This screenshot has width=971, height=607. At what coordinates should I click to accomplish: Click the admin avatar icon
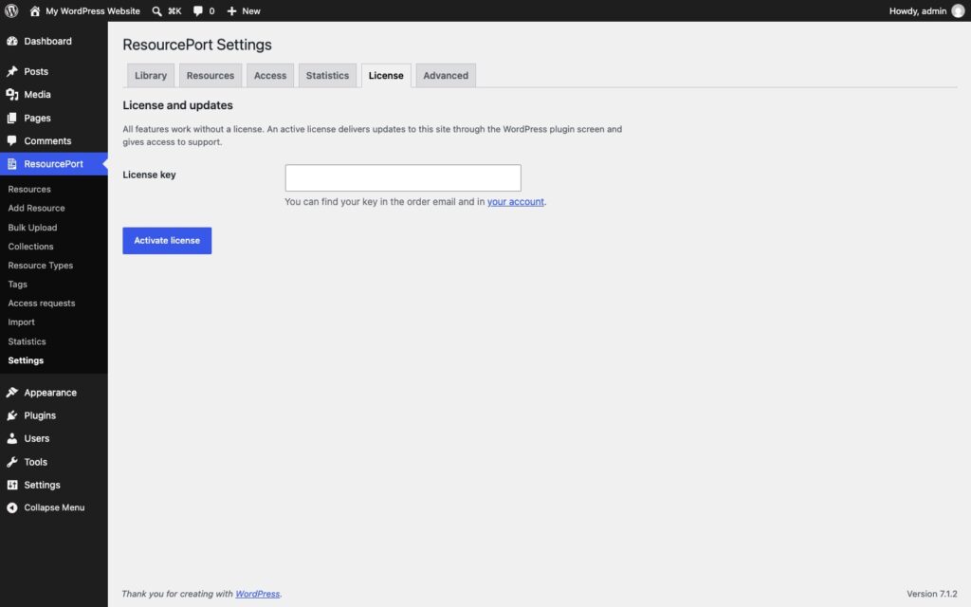pyautogui.click(x=958, y=11)
